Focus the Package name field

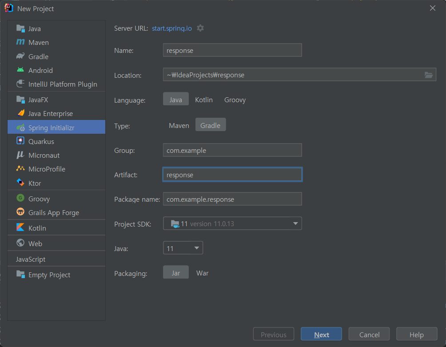(x=232, y=199)
